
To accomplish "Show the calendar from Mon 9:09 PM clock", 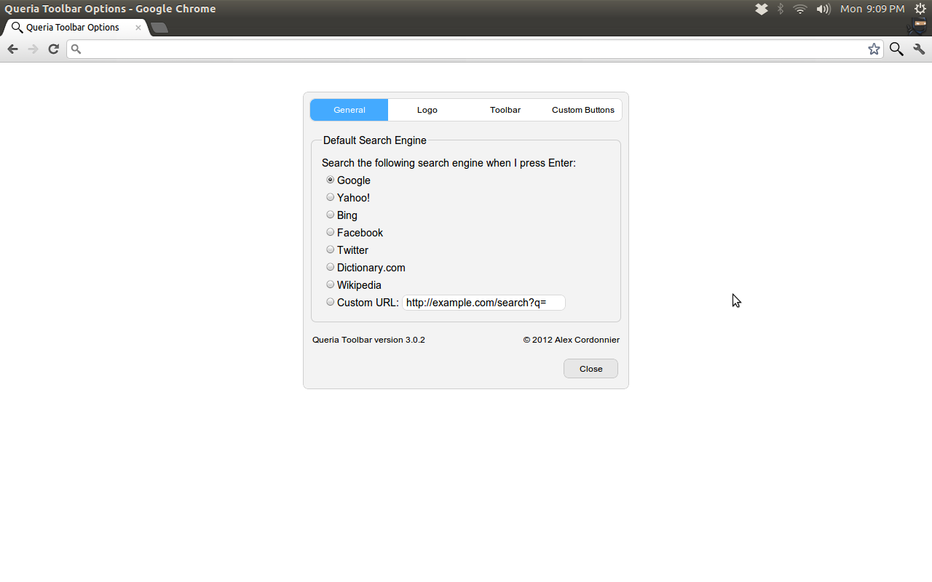I will click(x=872, y=9).
